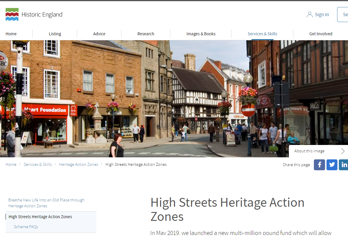Share page on Twitter
348x237 pixels.
pos(332,165)
